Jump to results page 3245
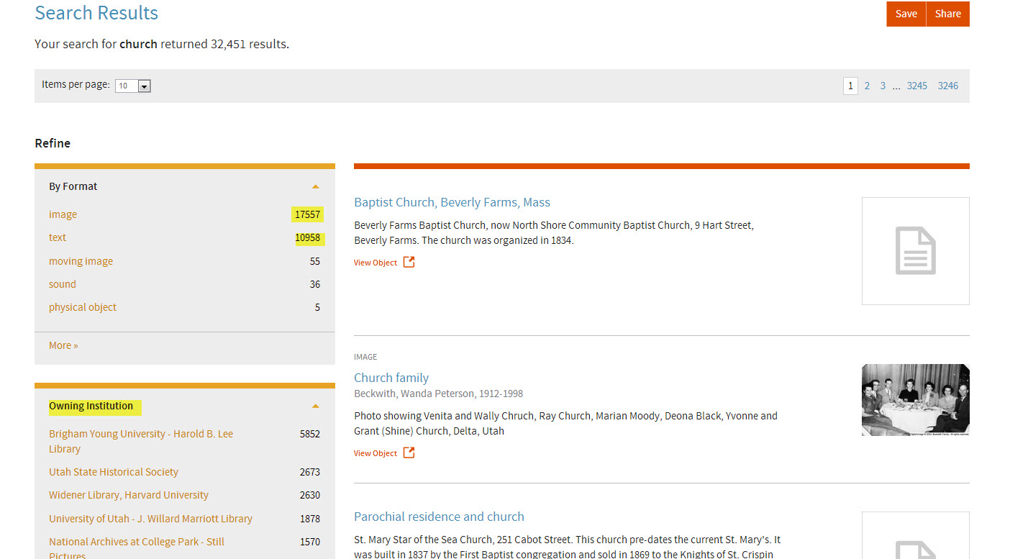Screen dimensions: 1010x559 coord(916,86)
